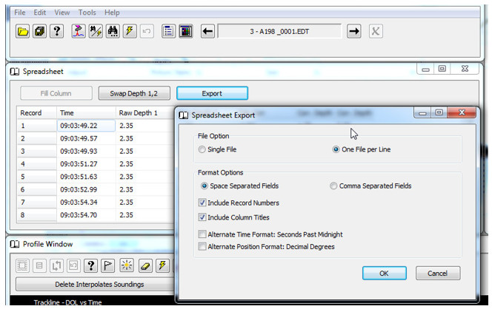
Task: Click the flag icon in Profile Window
Action: [x=107, y=265]
